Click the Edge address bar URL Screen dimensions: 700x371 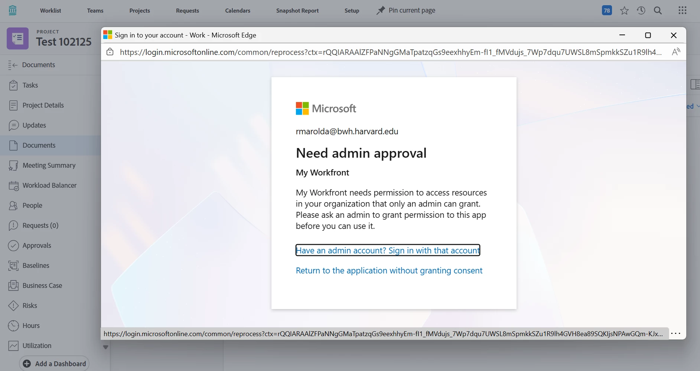391,52
